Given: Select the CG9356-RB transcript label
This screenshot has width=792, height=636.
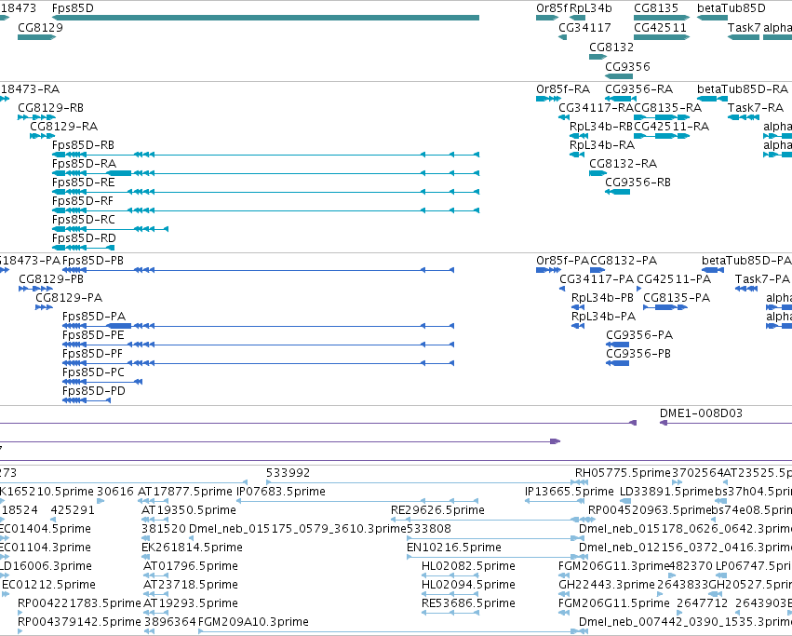Looking at the screenshot, I should click(638, 183).
